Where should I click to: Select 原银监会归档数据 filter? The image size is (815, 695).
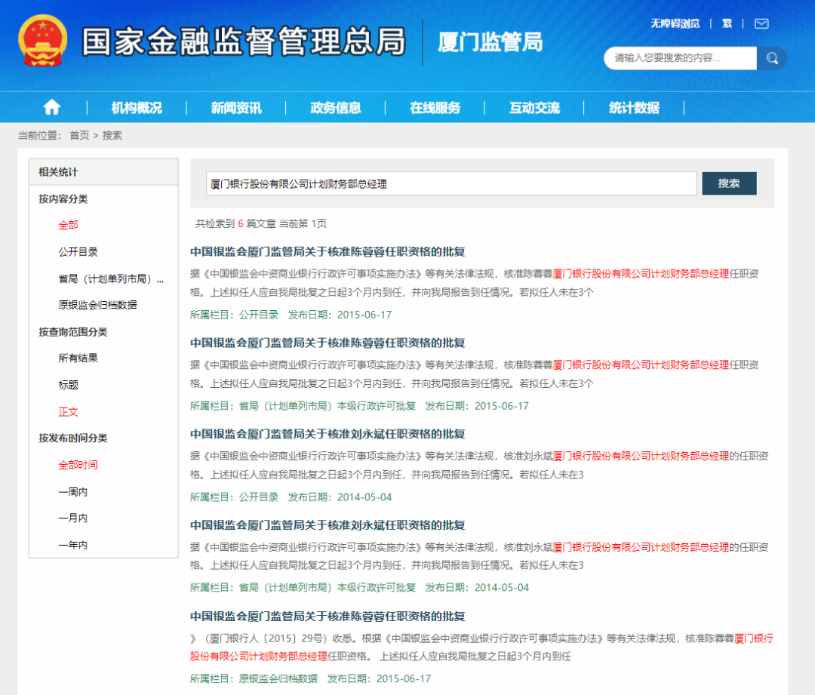(x=97, y=306)
